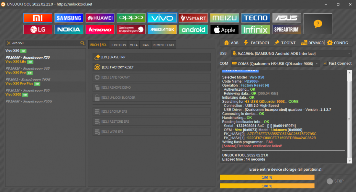Select the Infinix brand logo
356x192 pixels.
[x=255, y=29]
